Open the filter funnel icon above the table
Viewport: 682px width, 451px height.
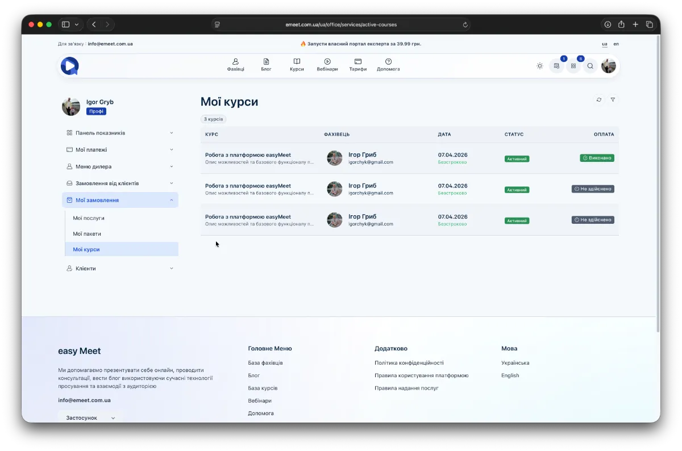[x=613, y=99]
